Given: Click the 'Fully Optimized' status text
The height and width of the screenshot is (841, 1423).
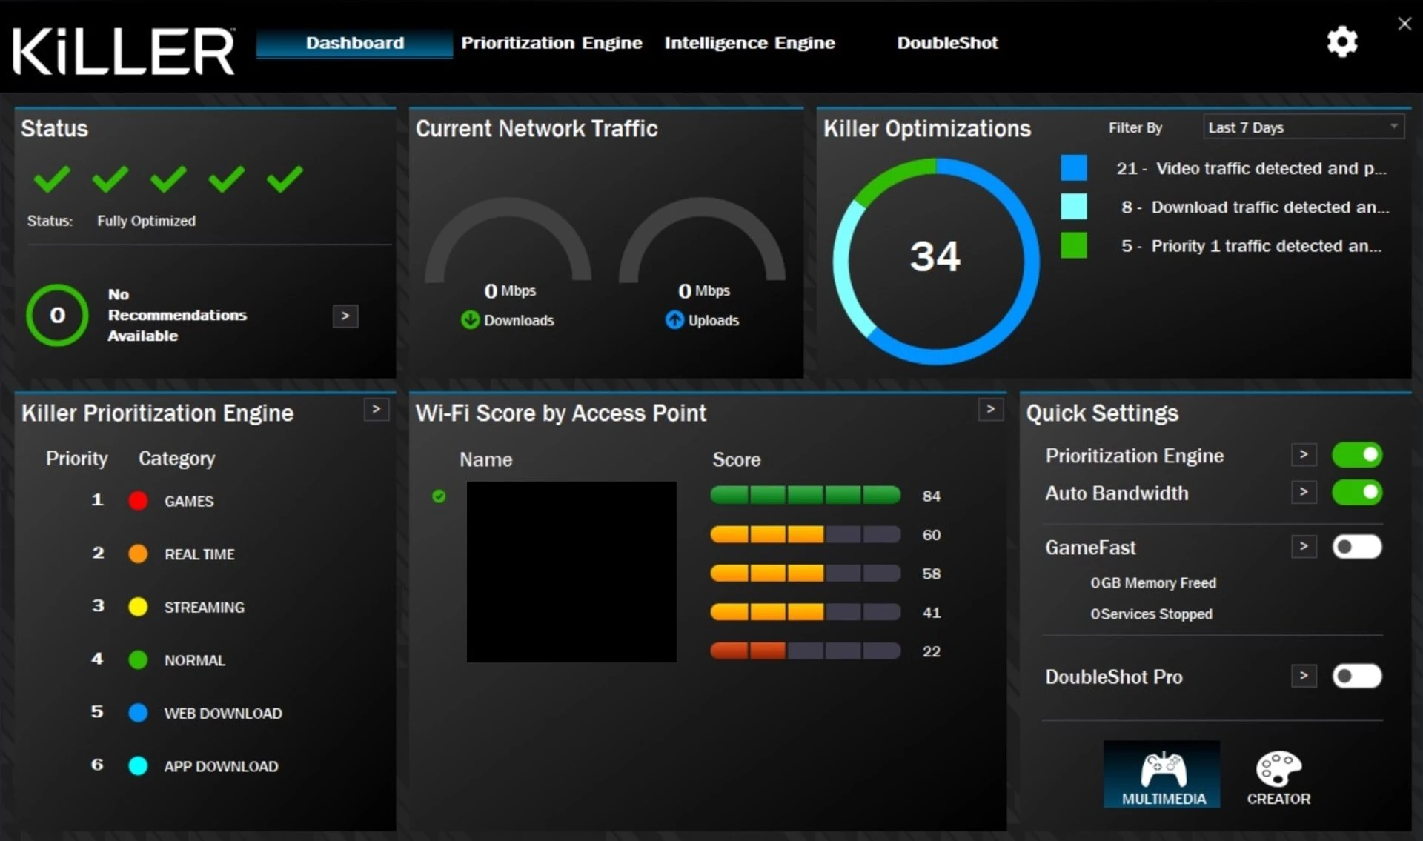Looking at the screenshot, I should [146, 221].
